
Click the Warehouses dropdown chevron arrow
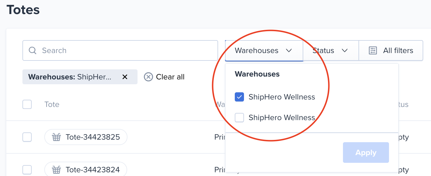click(289, 51)
